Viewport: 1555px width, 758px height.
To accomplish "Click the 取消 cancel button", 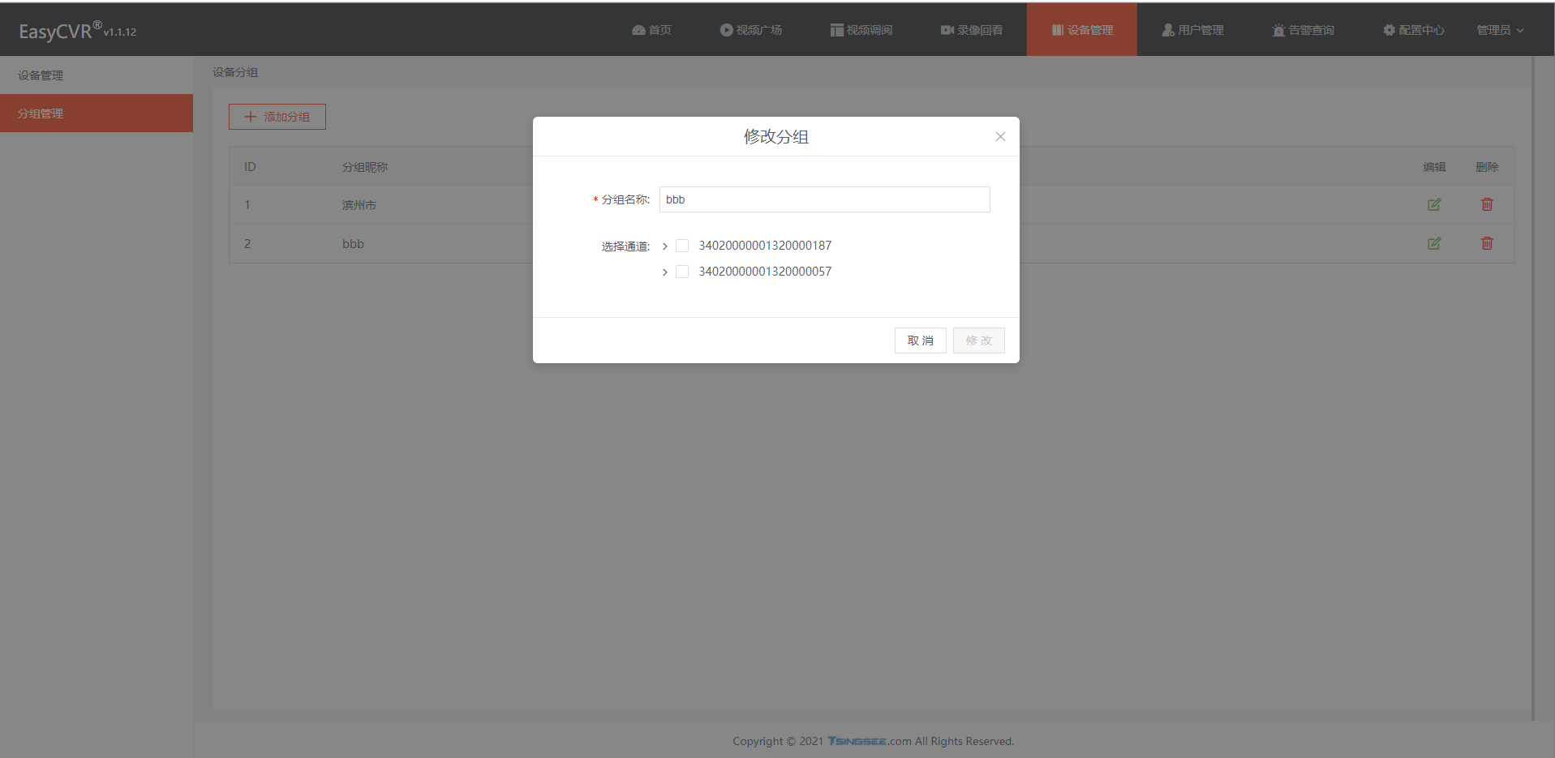I will 920,340.
